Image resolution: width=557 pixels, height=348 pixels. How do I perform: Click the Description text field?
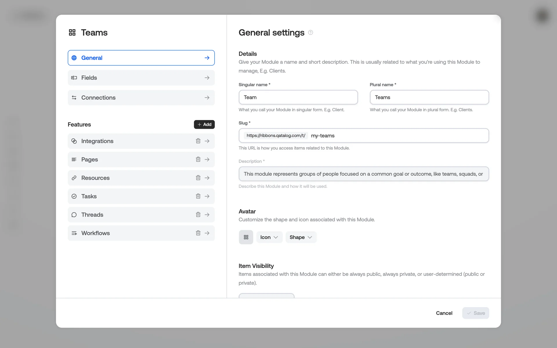click(364, 174)
